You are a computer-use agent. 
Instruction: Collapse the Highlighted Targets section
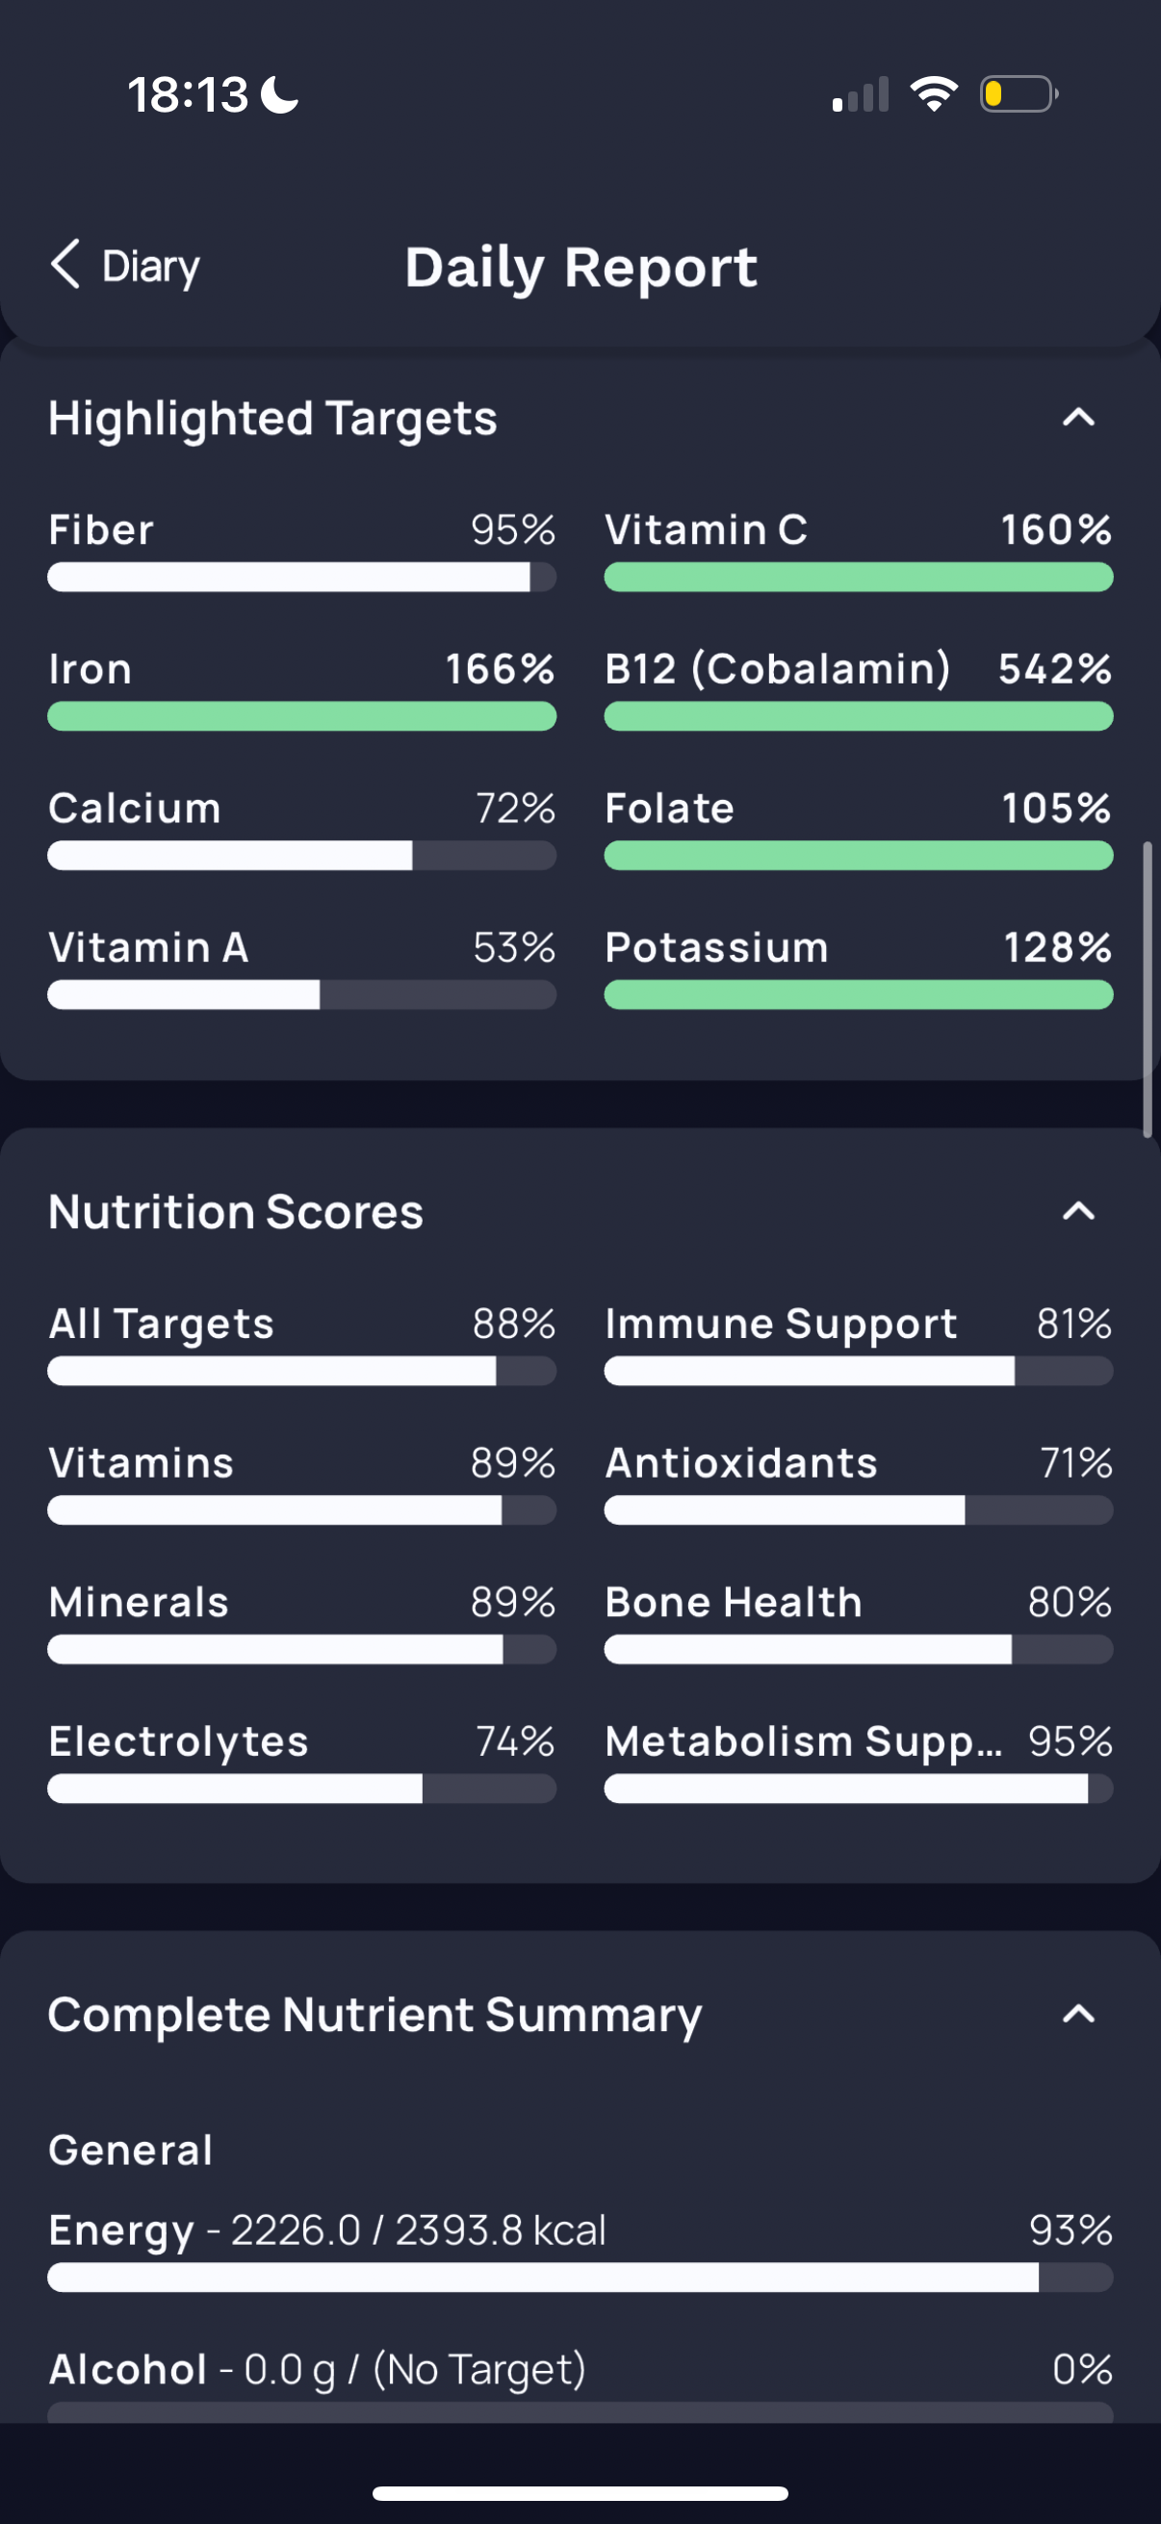click(x=1077, y=419)
